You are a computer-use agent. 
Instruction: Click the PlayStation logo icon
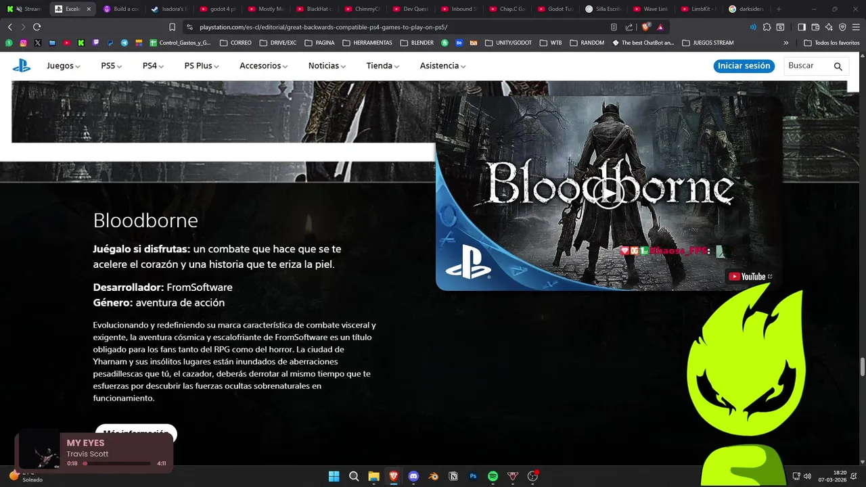pyautogui.click(x=21, y=66)
